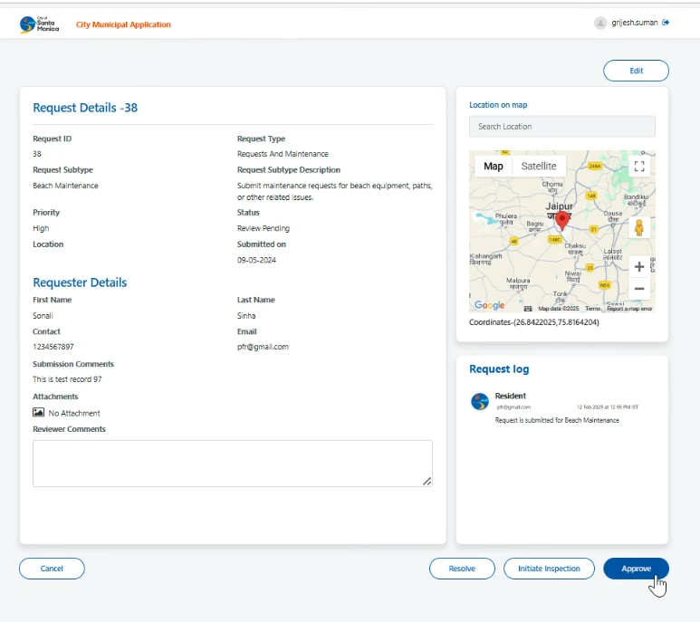Switch the map to Satellite view

pyautogui.click(x=539, y=167)
